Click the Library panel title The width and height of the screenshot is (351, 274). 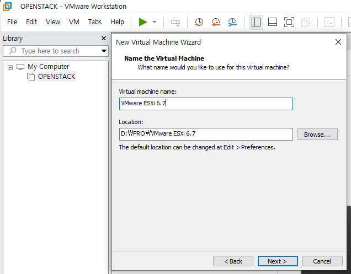13,39
